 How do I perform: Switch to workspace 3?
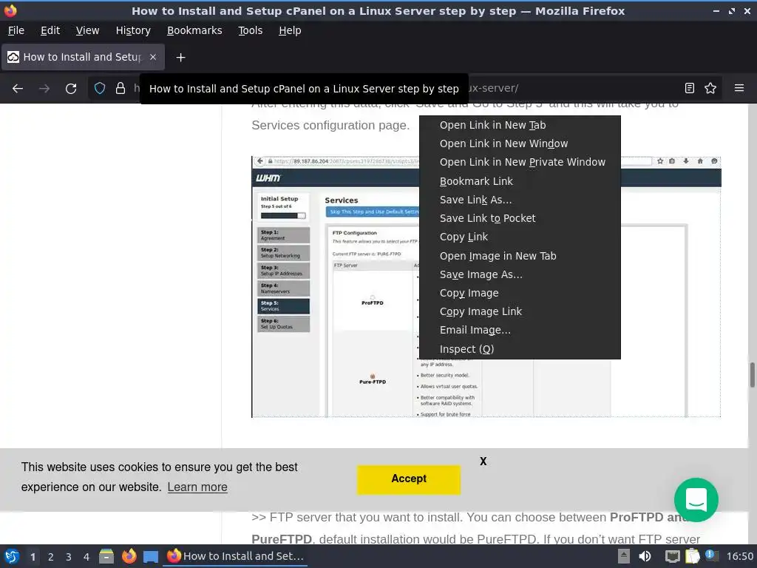pyautogui.click(x=69, y=557)
